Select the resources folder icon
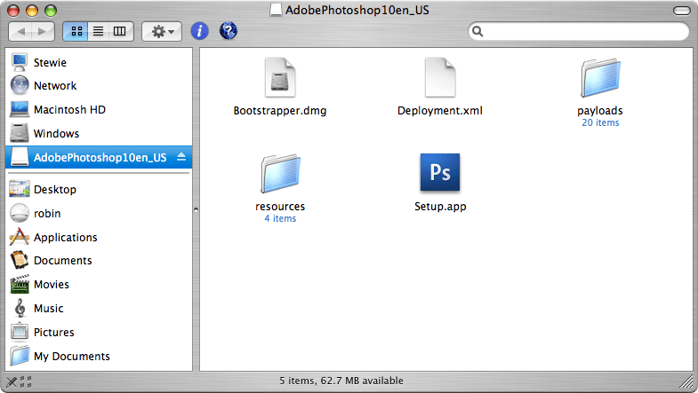 280,174
